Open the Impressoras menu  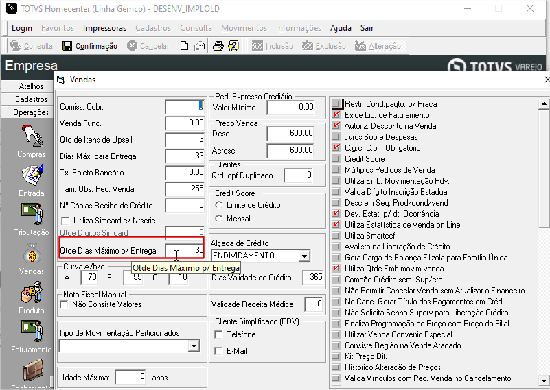coord(104,28)
